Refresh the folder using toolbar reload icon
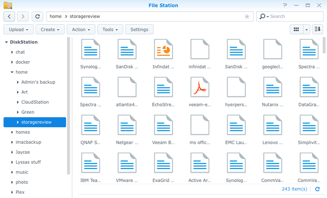This screenshot has height=198, width=327. coord(37,17)
